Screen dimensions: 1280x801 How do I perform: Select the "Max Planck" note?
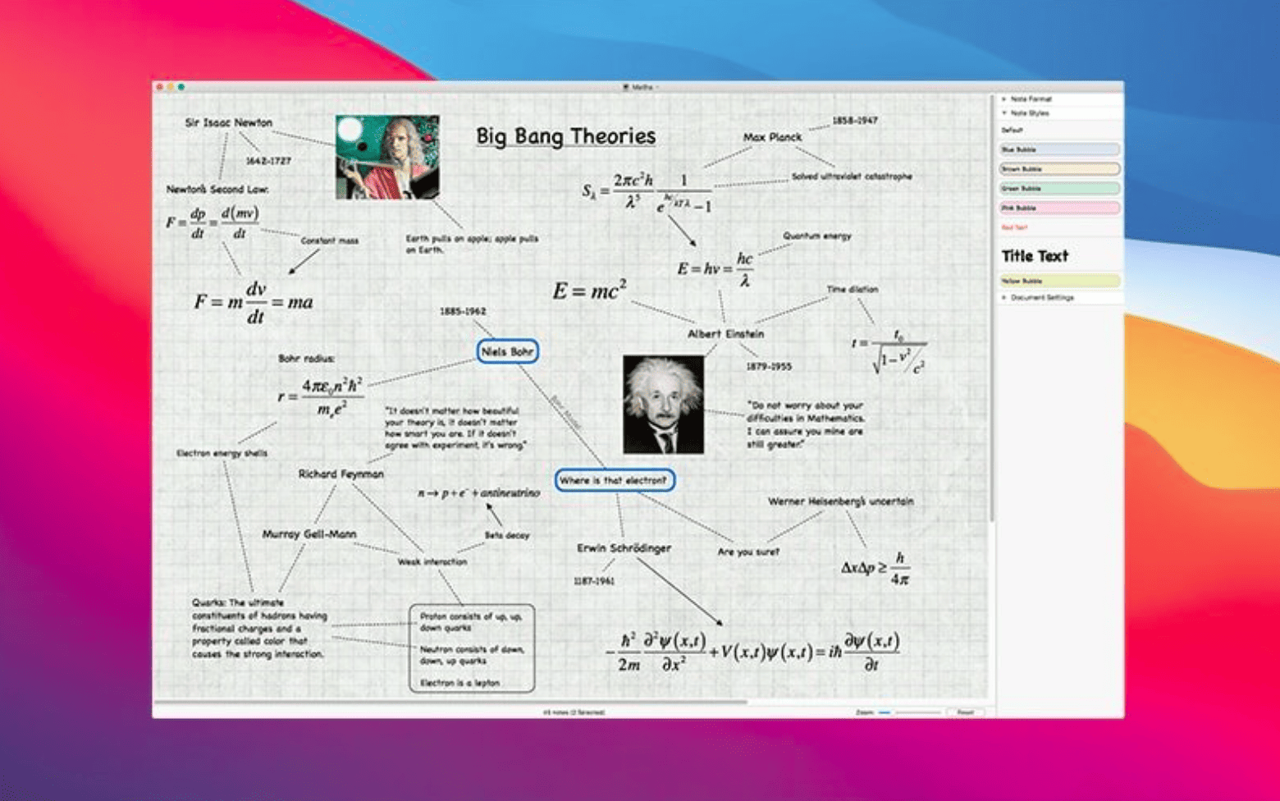[772, 137]
